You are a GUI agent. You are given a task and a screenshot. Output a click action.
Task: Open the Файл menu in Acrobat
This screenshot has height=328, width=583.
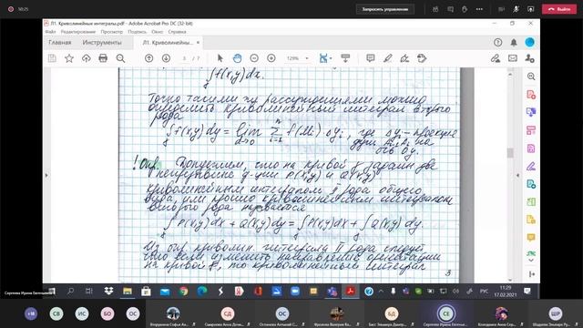click(50, 32)
